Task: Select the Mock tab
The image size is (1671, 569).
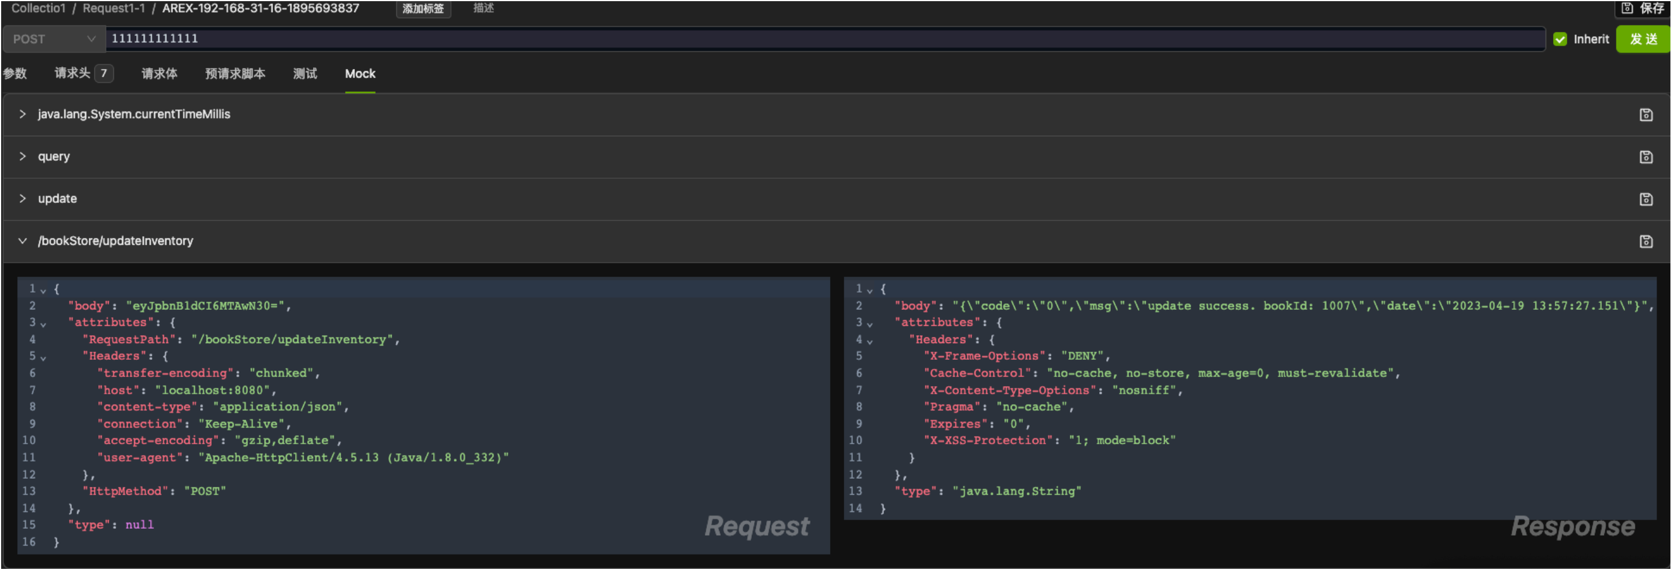Action: (x=360, y=73)
